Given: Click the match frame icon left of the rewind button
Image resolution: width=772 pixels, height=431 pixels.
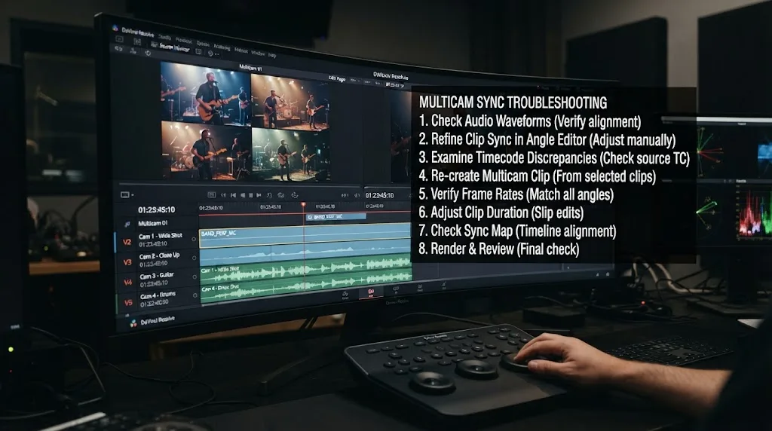Looking at the screenshot, I should pos(212,195).
